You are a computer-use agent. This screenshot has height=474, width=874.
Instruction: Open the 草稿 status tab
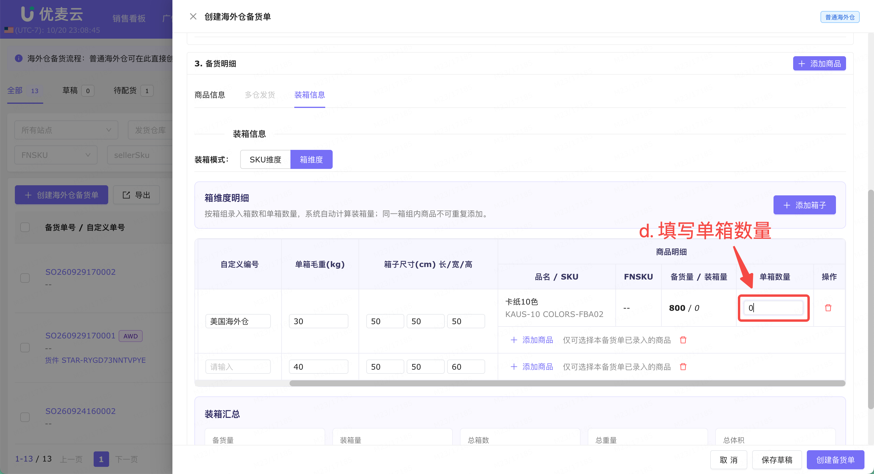coord(78,91)
